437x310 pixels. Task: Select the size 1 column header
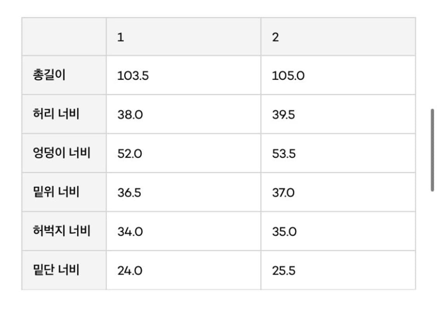[121, 38]
